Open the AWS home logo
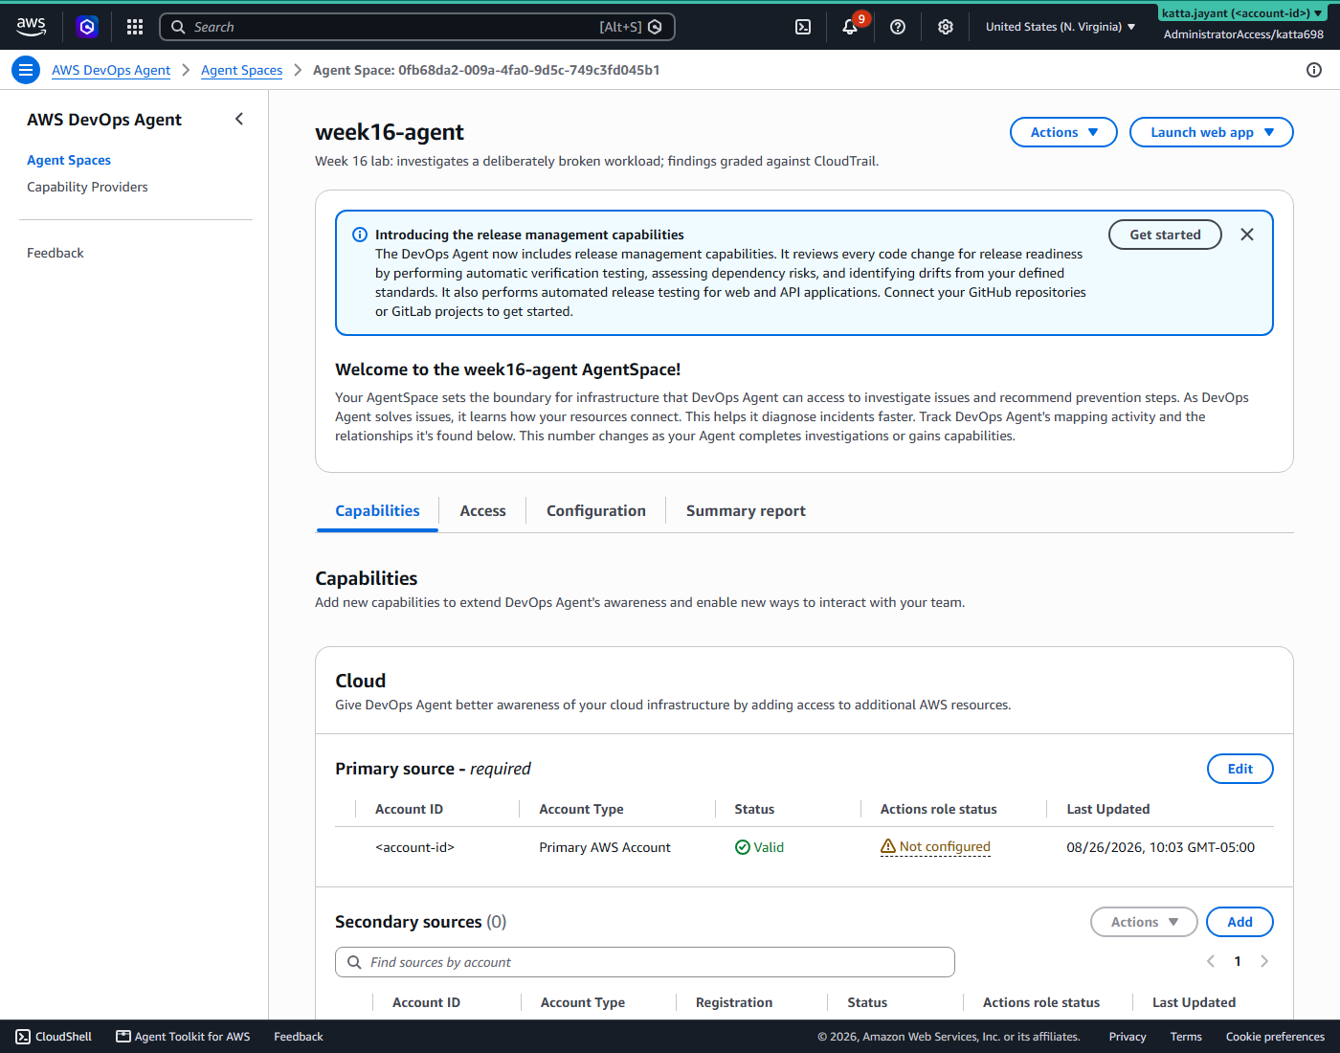Image resolution: width=1340 pixels, height=1053 pixels. click(x=31, y=27)
